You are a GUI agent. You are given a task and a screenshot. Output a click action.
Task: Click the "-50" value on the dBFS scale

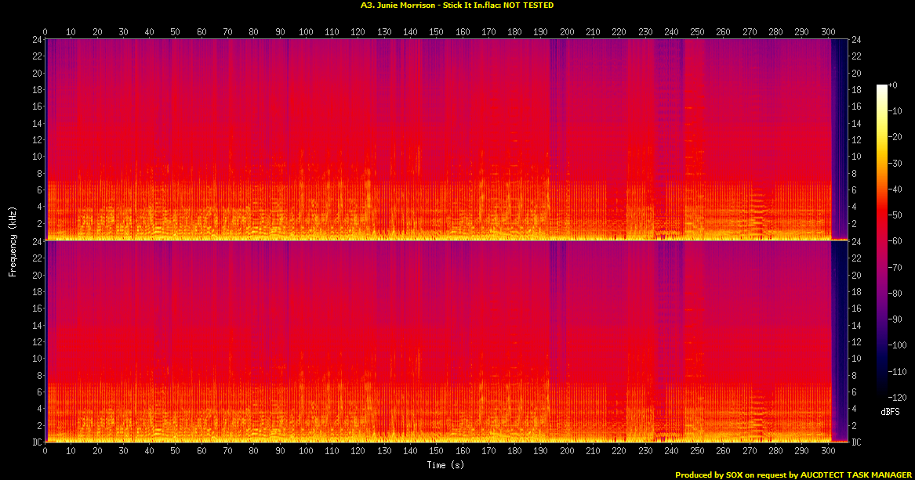pyautogui.click(x=895, y=215)
